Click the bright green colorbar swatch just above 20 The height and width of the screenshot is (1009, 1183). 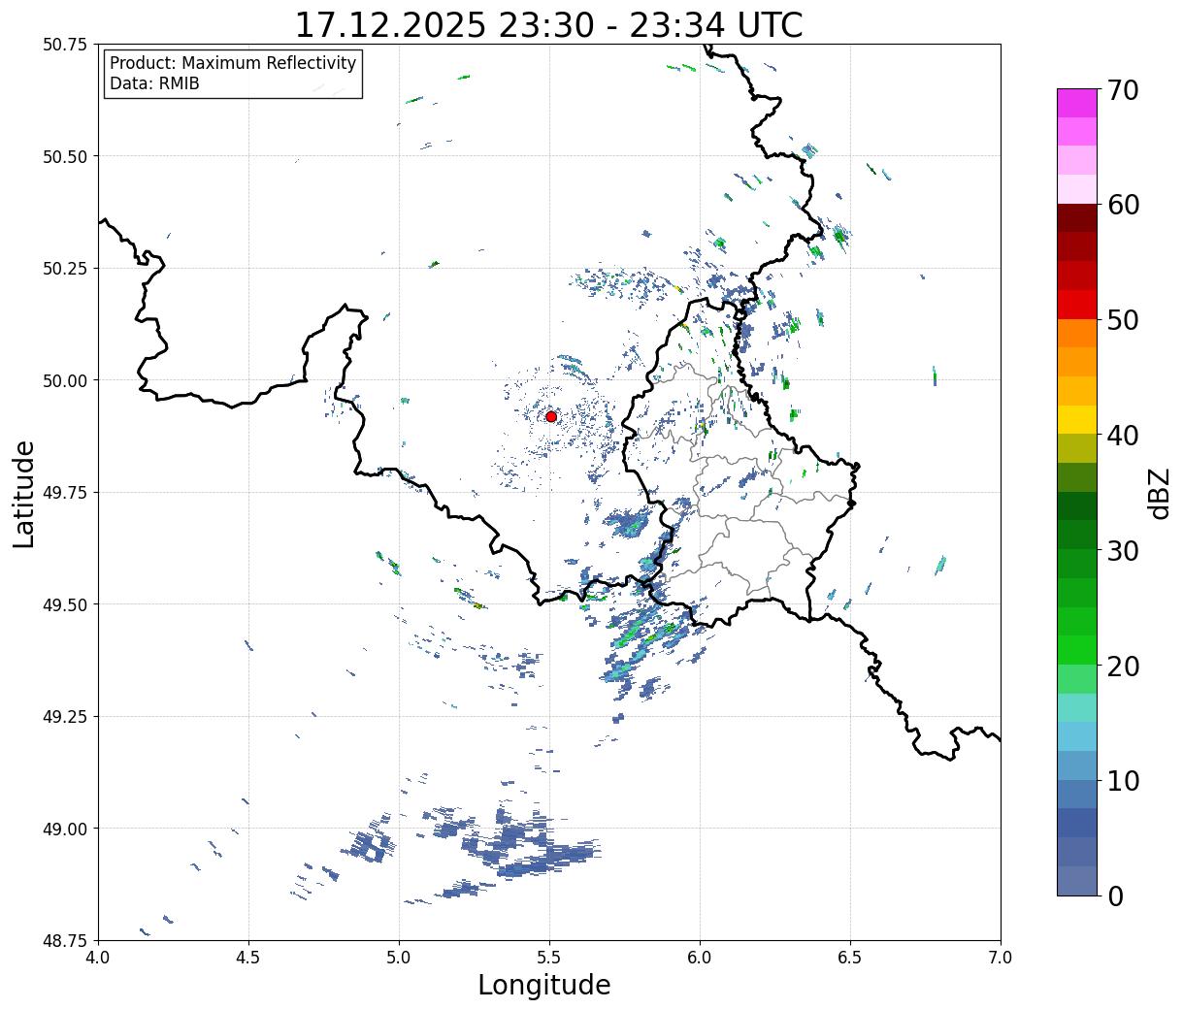coord(1077,650)
